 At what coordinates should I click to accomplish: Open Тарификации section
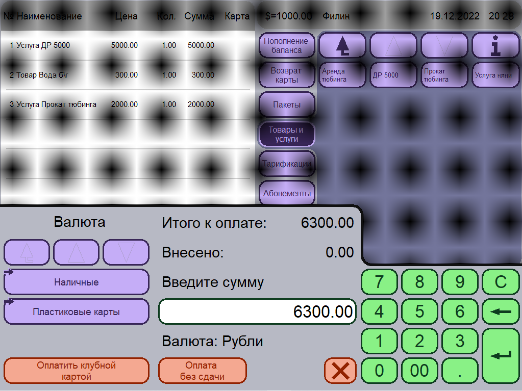coord(287,164)
